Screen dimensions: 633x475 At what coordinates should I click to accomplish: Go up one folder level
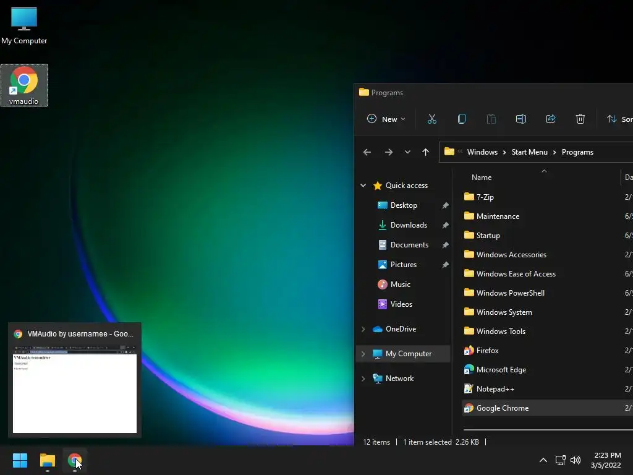tap(425, 152)
